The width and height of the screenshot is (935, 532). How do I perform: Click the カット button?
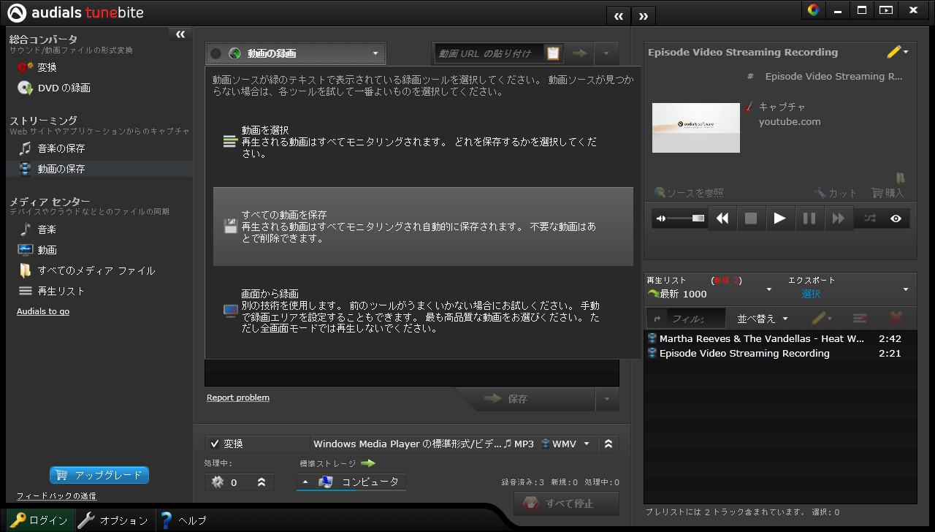836,193
